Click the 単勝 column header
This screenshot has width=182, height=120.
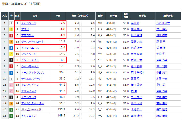[58, 16]
